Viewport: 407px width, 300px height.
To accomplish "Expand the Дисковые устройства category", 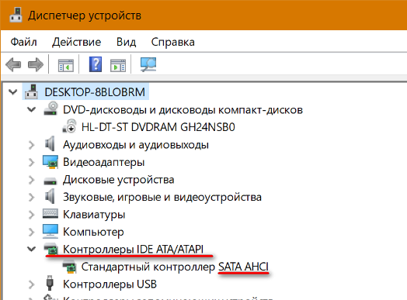I will coord(31,180).
